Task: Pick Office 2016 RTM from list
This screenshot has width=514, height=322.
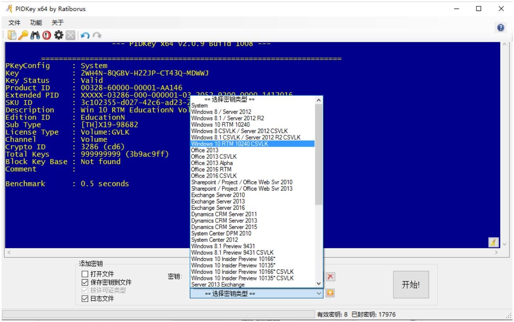Action: coord(252,169)
